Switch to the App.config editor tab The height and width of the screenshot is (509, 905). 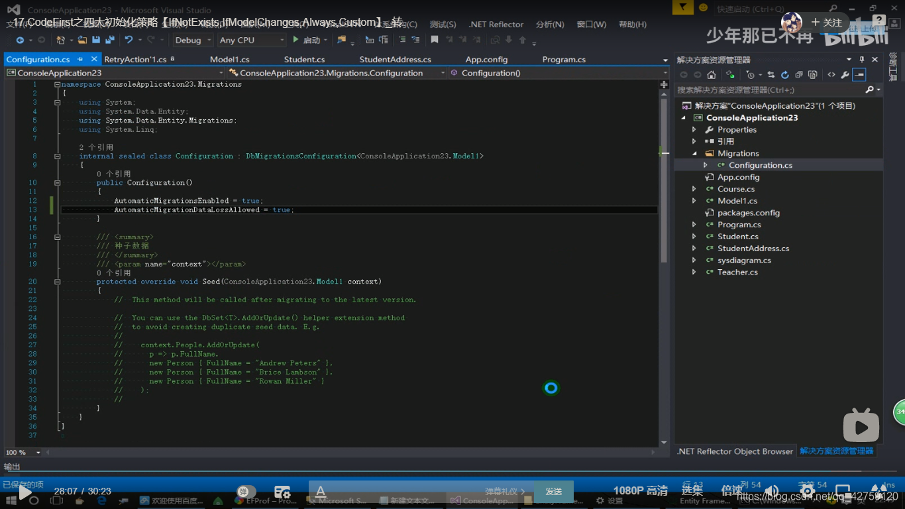click(486, 60)
